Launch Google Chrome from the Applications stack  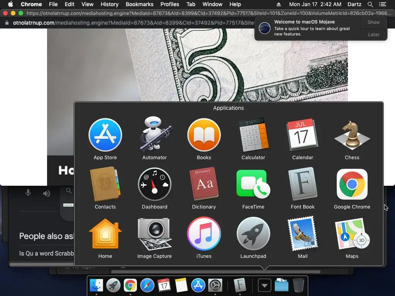352,184
